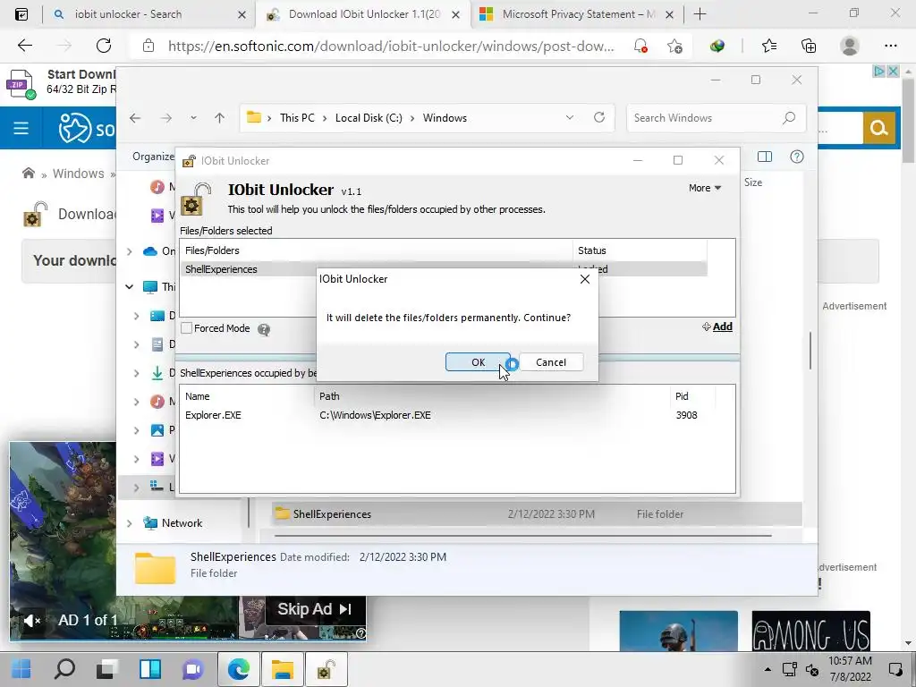The height and width of the screenshot is (687, 916).
Task: Open the Forced Mode help icon
Action: pos(264,329)
